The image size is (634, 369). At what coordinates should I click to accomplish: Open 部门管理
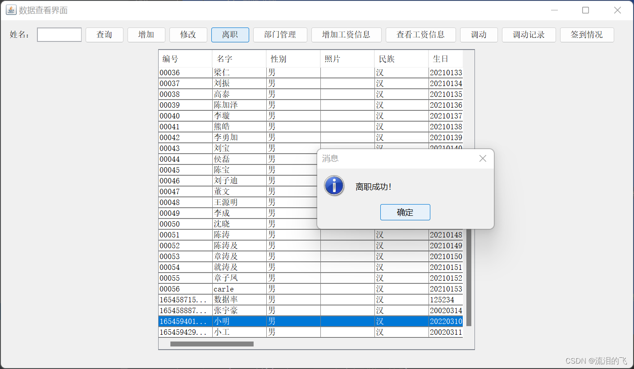click(x=280, y=35)
